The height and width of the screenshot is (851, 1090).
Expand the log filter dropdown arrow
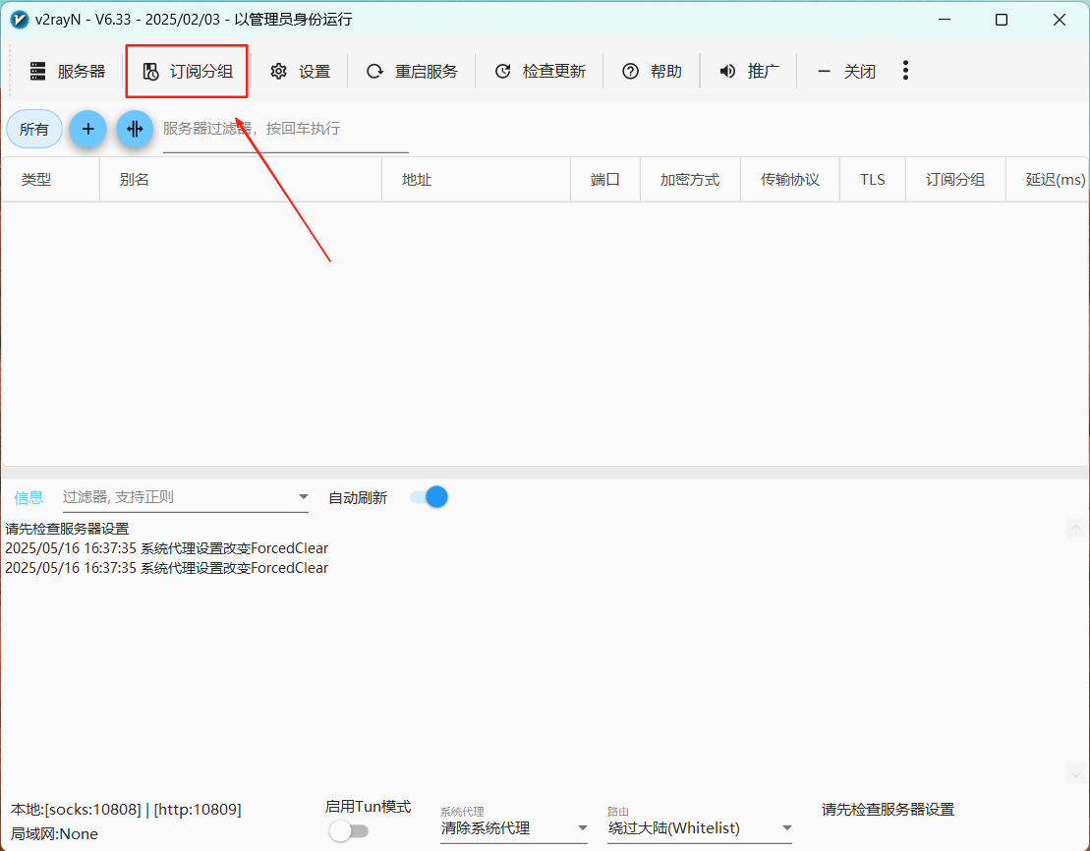click(x=303, y=496)
